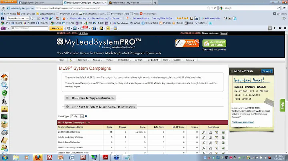
Task: Click the Gmail icon in the toolbar
Action: 225,18
